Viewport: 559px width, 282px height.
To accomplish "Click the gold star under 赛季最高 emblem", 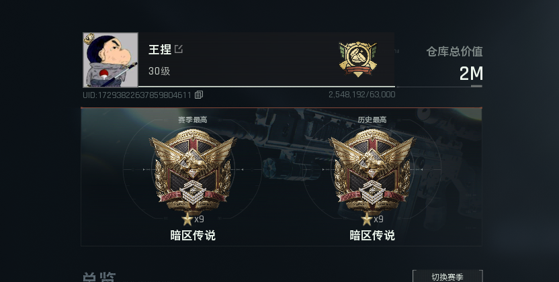I will [187, 220].
